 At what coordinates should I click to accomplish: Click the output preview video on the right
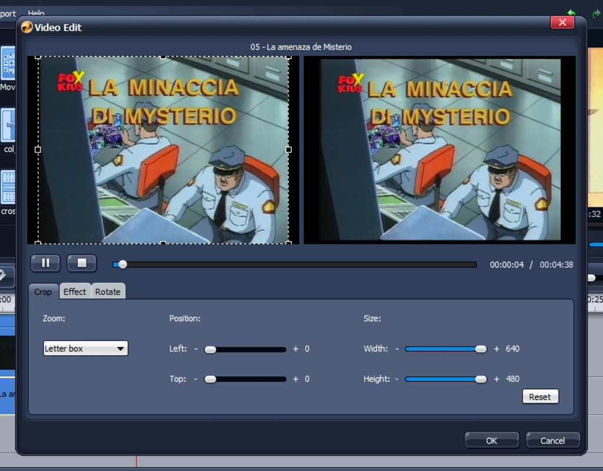(x=439, y=150)
